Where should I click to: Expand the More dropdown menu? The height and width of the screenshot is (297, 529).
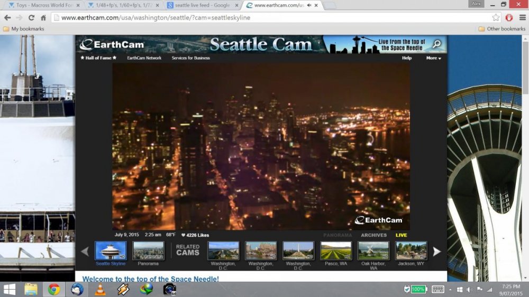click(x=433, y=58)
